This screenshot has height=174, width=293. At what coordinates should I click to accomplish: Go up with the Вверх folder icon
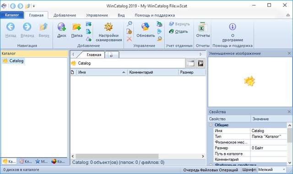click(44, 27)
